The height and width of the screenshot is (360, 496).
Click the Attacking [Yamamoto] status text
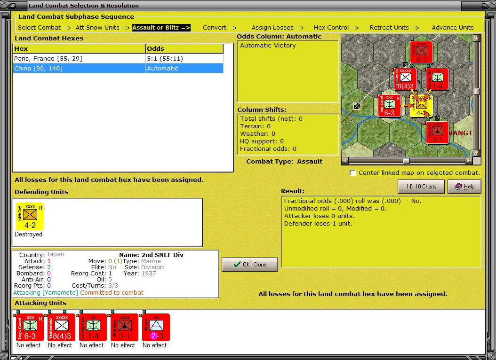(46, 293)
